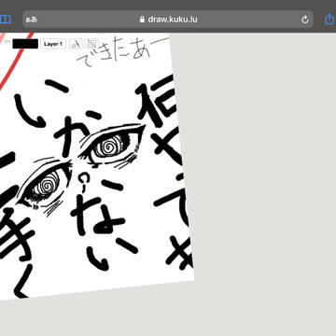Screen dimensions: 336x336
Task: Tap the ぁあ reader text size button
Action: [32, 20]
